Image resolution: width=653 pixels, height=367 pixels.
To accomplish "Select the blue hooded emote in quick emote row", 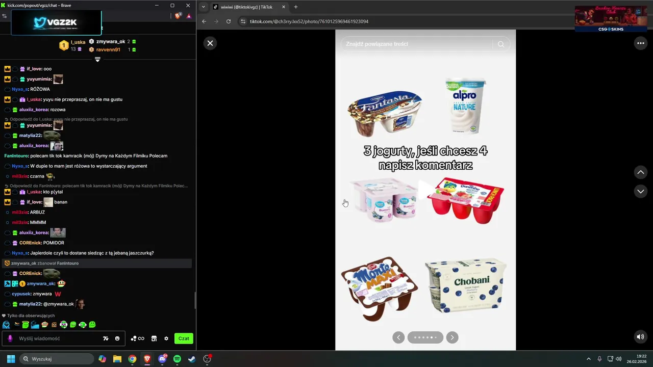I will click(x=6, y=325).
